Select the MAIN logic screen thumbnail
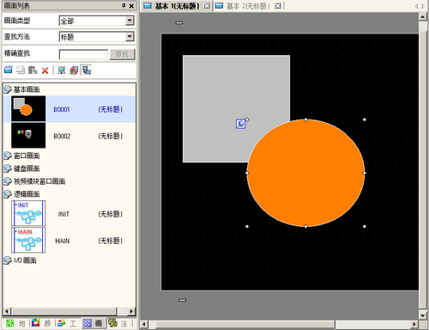429x330 pixels. point(28,240)
